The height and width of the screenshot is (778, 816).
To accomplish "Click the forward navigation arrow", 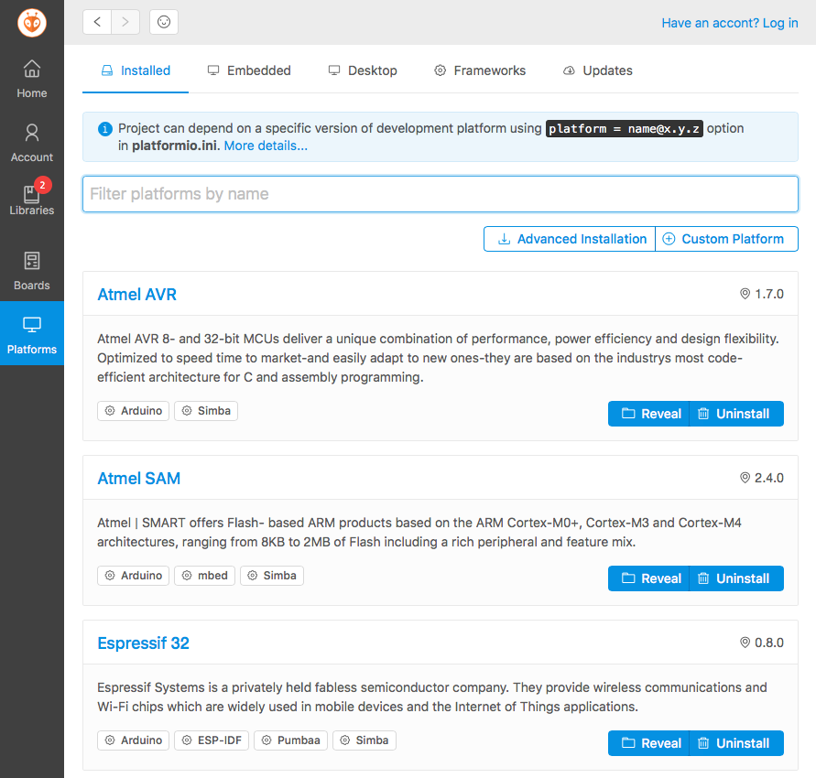I will click(x=125, y=22).
